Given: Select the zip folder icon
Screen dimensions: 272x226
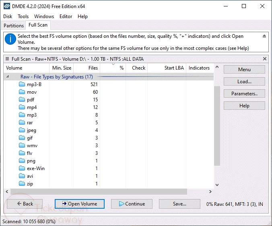Looking at the screenshot, I should [x=22, y=183].
